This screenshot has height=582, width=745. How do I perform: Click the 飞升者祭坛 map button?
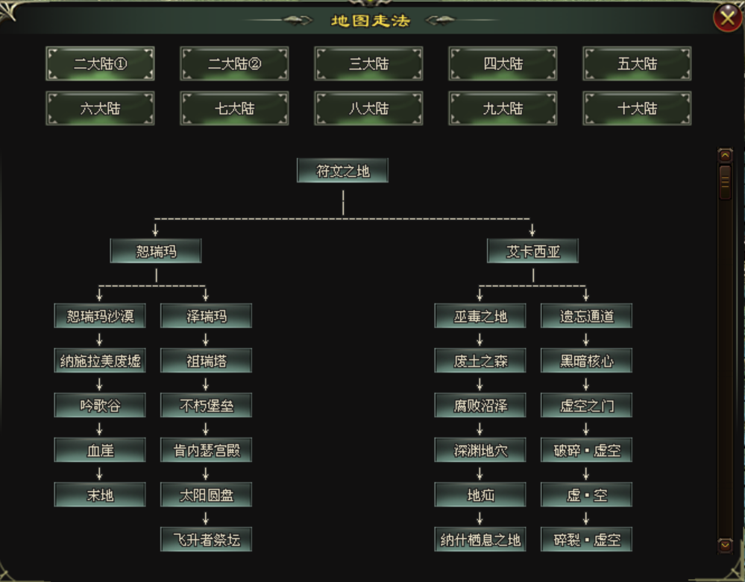pyautogui.click(x=206, y=540)
